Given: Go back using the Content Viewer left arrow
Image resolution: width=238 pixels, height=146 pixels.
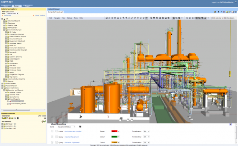Looking at the screenshot, I should tap(218, 12).
